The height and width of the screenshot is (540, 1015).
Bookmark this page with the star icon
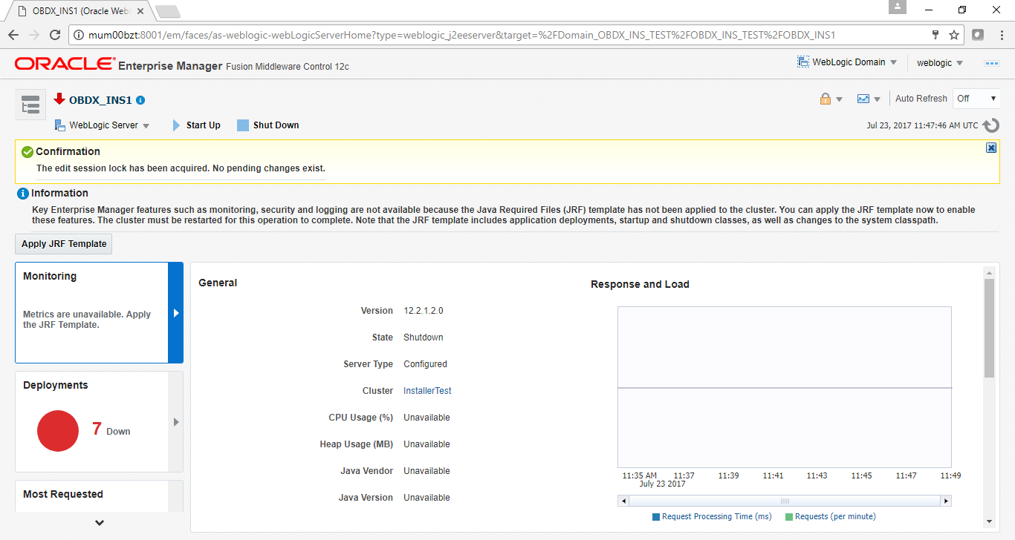pos(954,35)
